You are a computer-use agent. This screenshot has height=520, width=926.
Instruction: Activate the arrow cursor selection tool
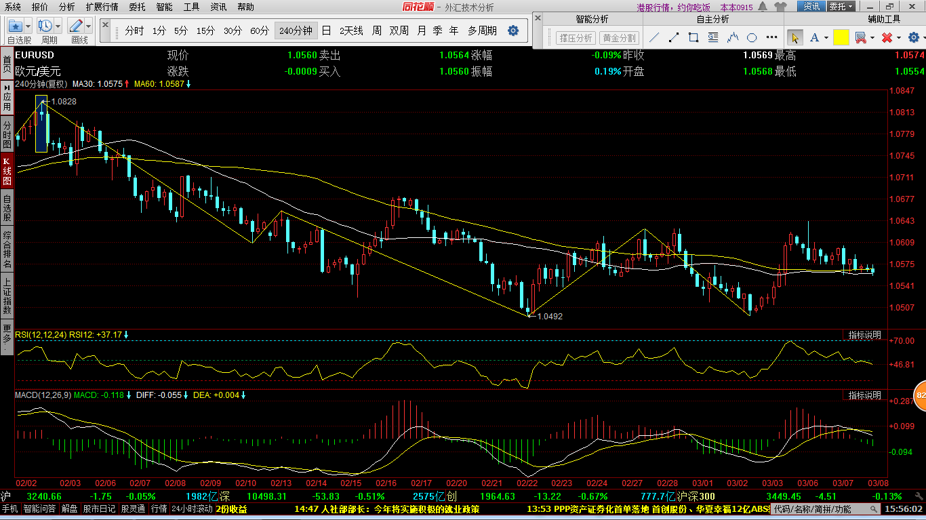[x=794, y=37]
